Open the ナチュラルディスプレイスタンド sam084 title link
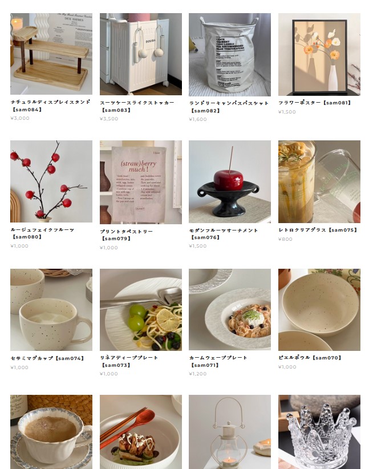The width and height of the screenshot is (365, 469). click(x=50, y=106)
